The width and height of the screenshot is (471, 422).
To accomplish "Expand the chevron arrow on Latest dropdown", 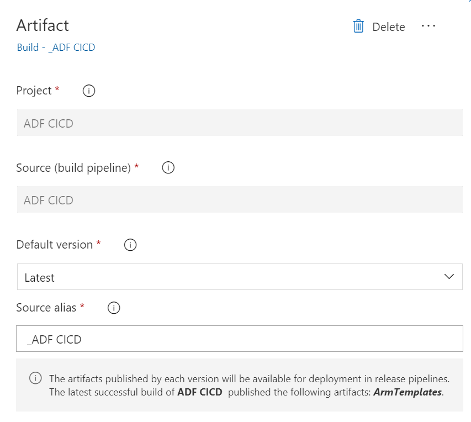I will tap(449, 277).
